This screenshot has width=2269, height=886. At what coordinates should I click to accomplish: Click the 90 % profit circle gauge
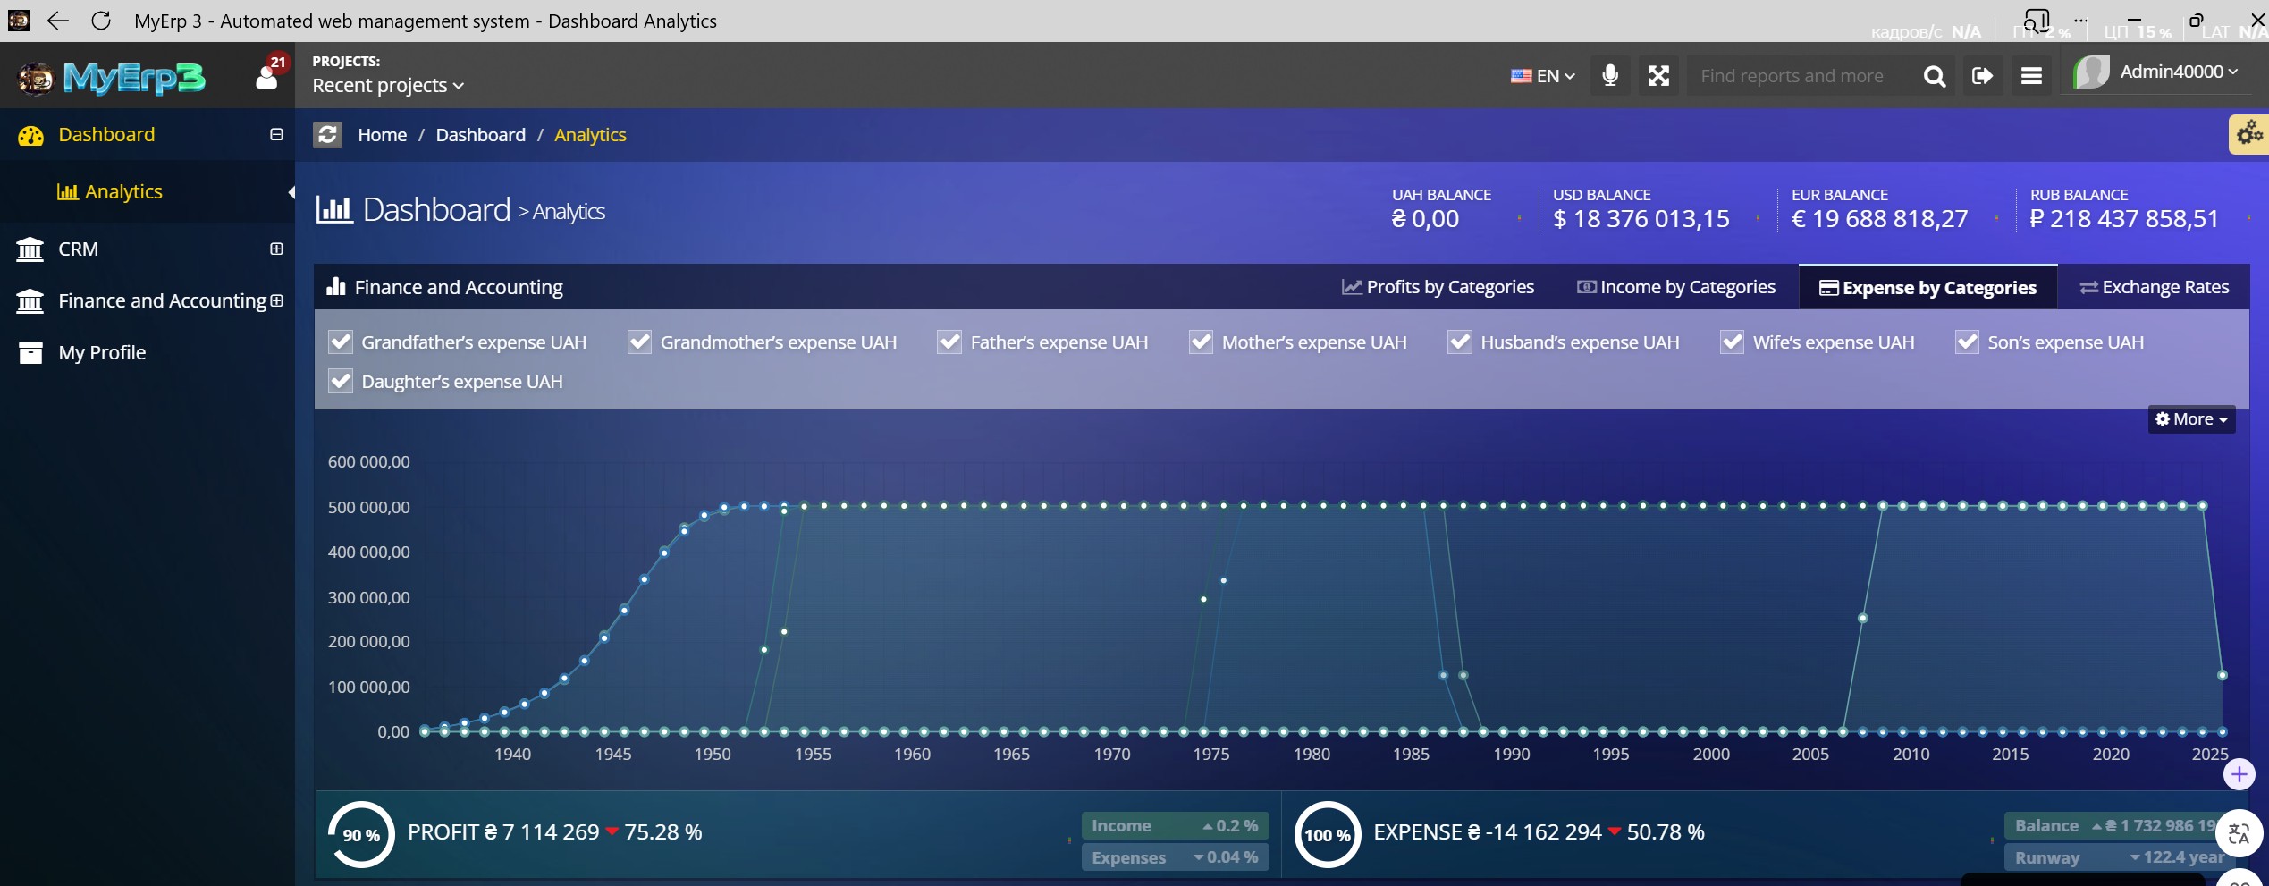(x=361, y=834)
